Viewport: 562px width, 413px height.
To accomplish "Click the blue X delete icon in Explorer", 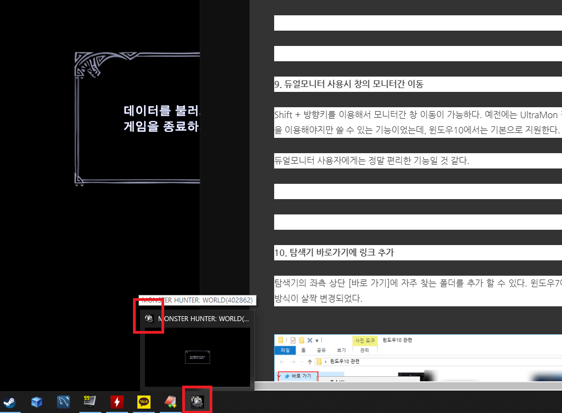I will (310, 340).
